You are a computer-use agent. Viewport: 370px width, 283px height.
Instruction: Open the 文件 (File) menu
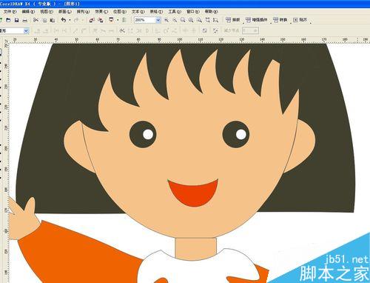pos(10,12)
